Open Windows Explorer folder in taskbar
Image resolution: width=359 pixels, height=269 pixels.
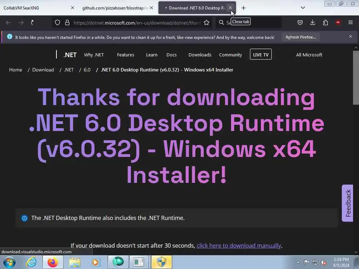point(75,262)
